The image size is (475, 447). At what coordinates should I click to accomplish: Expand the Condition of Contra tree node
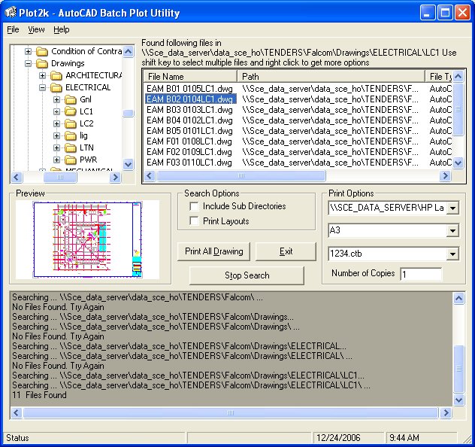28,52
